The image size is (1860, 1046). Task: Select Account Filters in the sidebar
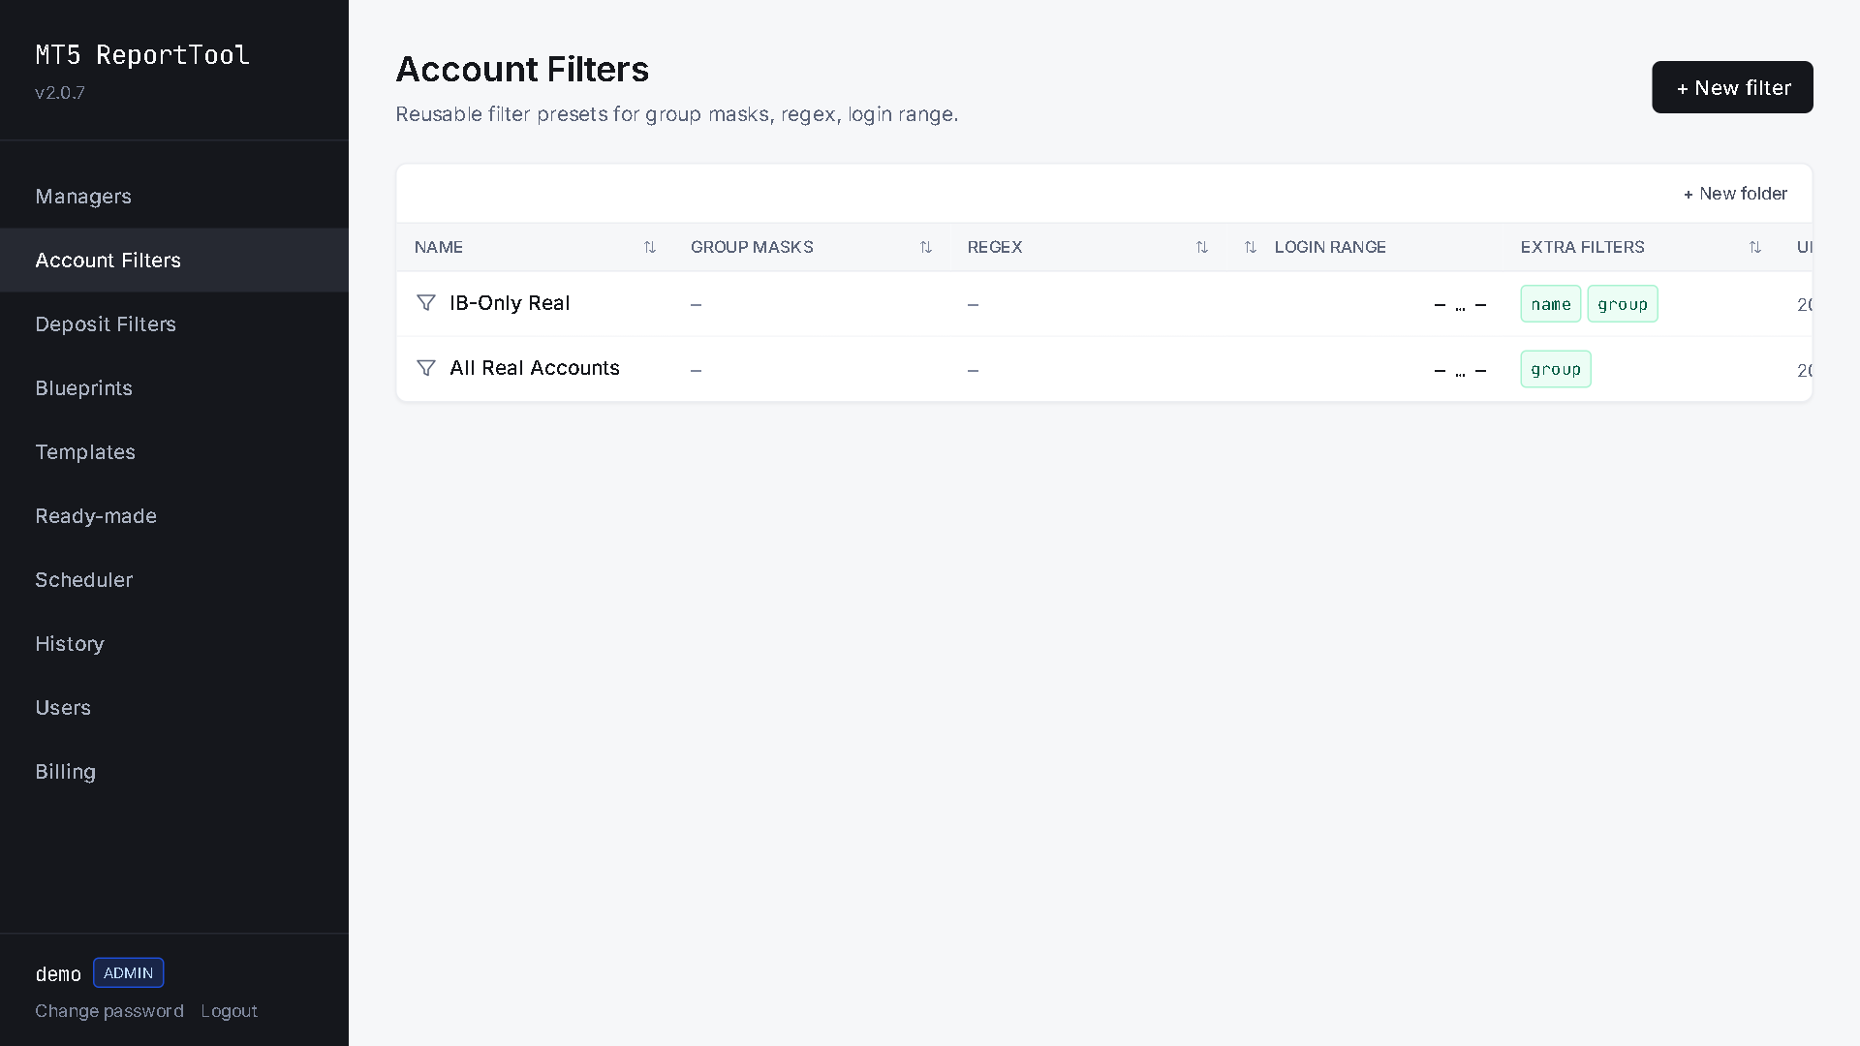174,261
